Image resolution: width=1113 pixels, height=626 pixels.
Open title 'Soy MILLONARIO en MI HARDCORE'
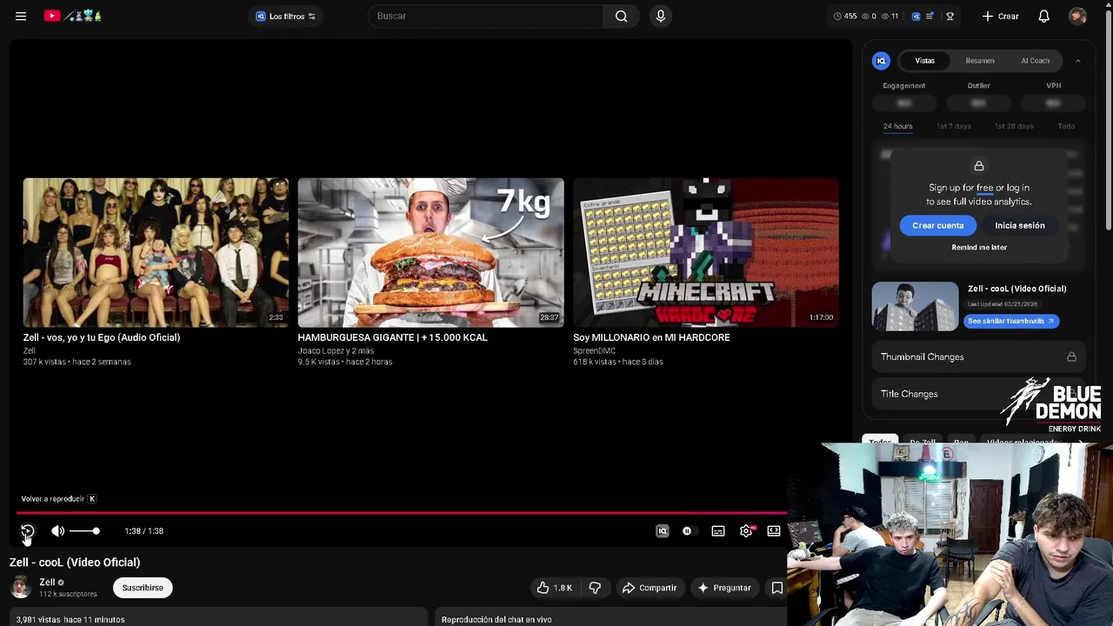651,337
